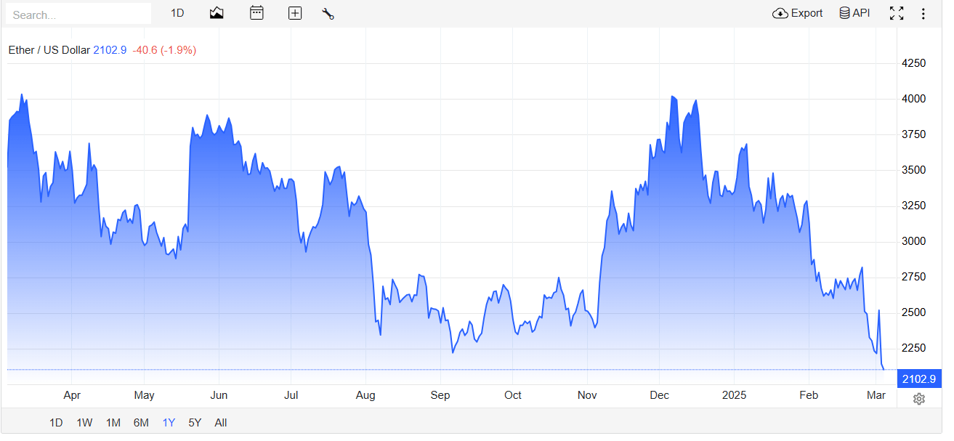This screenshot has width=954, height=441.
Task: Toggle fullscreen mode icon
Action: coord(897,13)
